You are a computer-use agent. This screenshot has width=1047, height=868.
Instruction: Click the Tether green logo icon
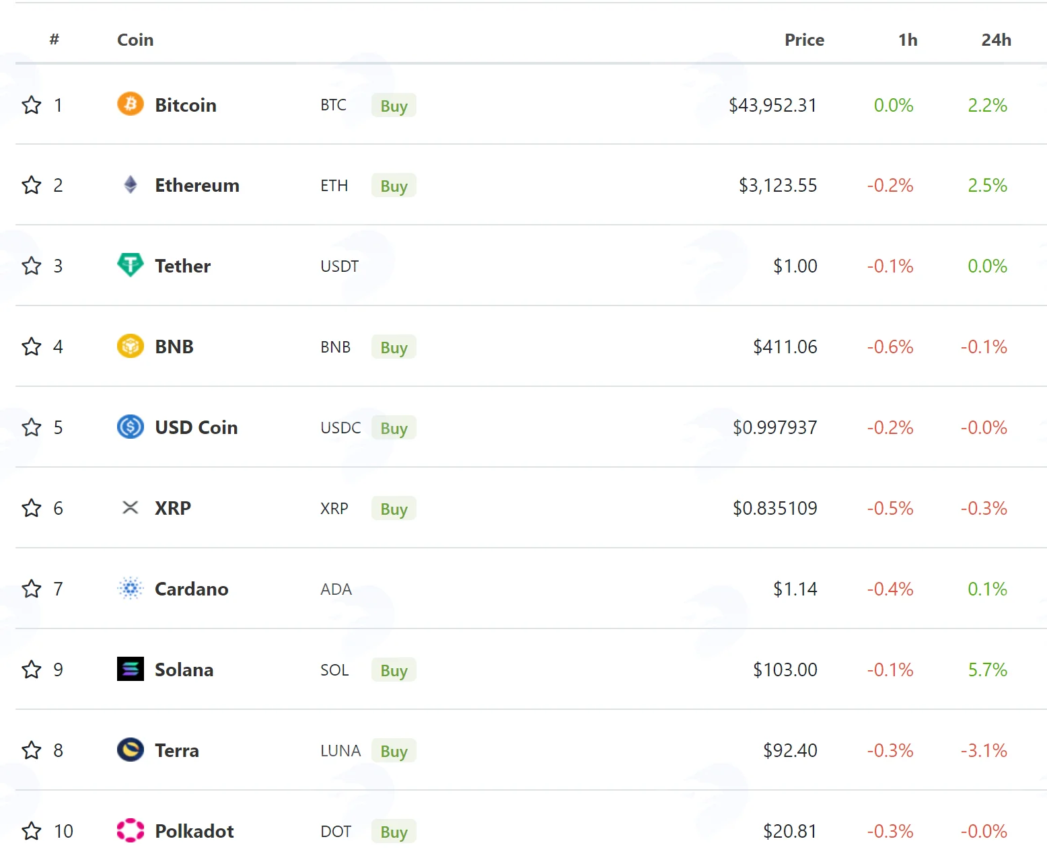click(131, 265)
